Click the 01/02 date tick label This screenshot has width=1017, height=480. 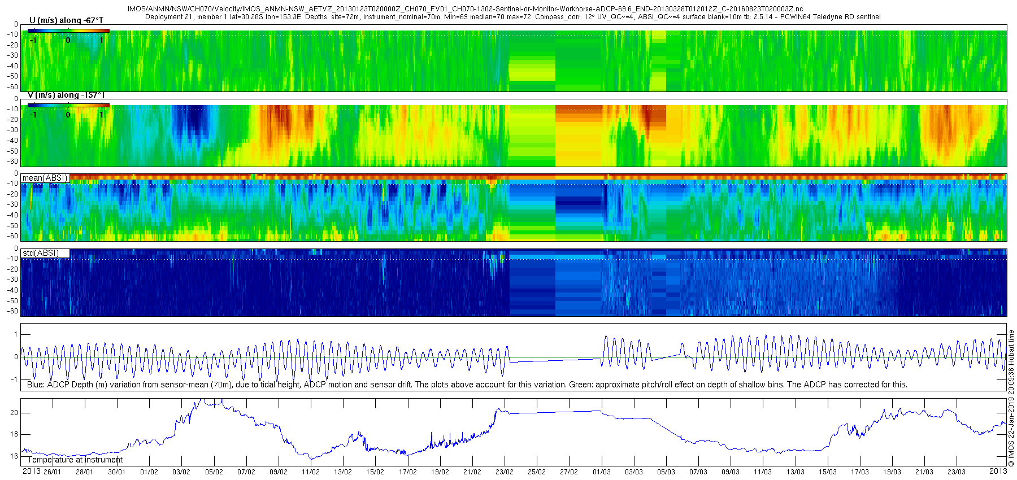[x=149, y=472]
